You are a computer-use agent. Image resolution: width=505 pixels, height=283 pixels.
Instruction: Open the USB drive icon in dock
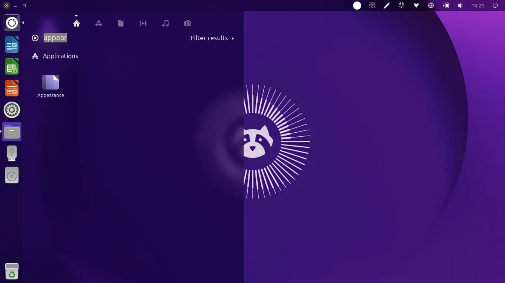[x=12, y=153]
